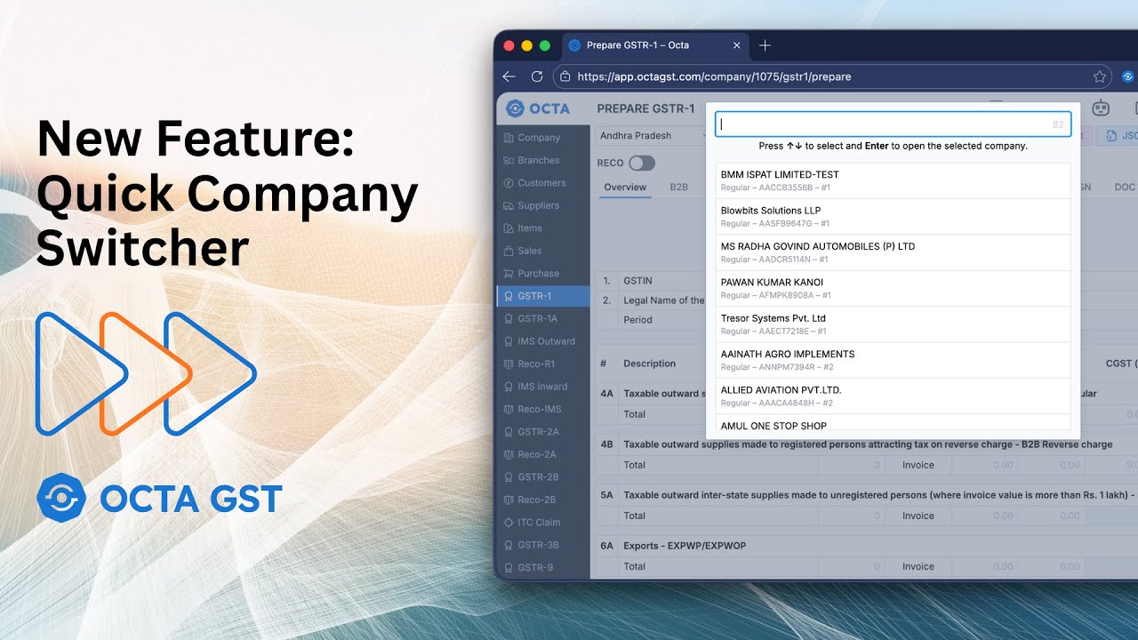Open Reco-IMS in the sidebar
Viewport: 1138px width, 640px height.
coord(542,409)
